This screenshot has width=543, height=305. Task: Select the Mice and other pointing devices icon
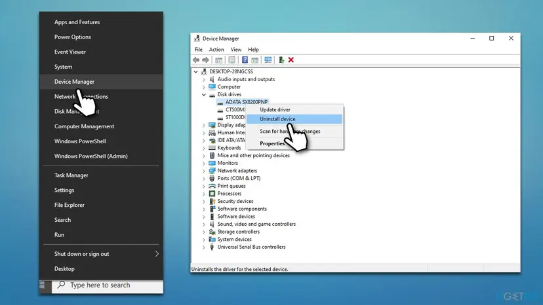tap(212, 155)
